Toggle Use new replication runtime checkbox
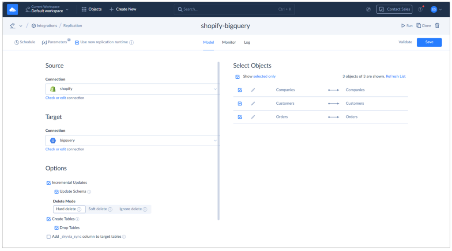The height and width of the screenshot is (251, 452). pos(77,42)
